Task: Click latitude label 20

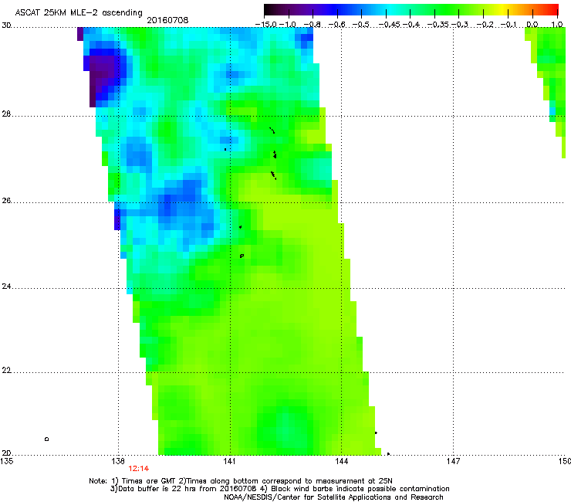Action: pos(6,453)
